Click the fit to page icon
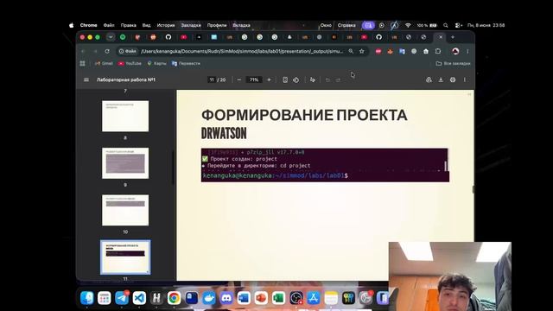The width and height of the screenshot is (553, 311). click(285, 79)
